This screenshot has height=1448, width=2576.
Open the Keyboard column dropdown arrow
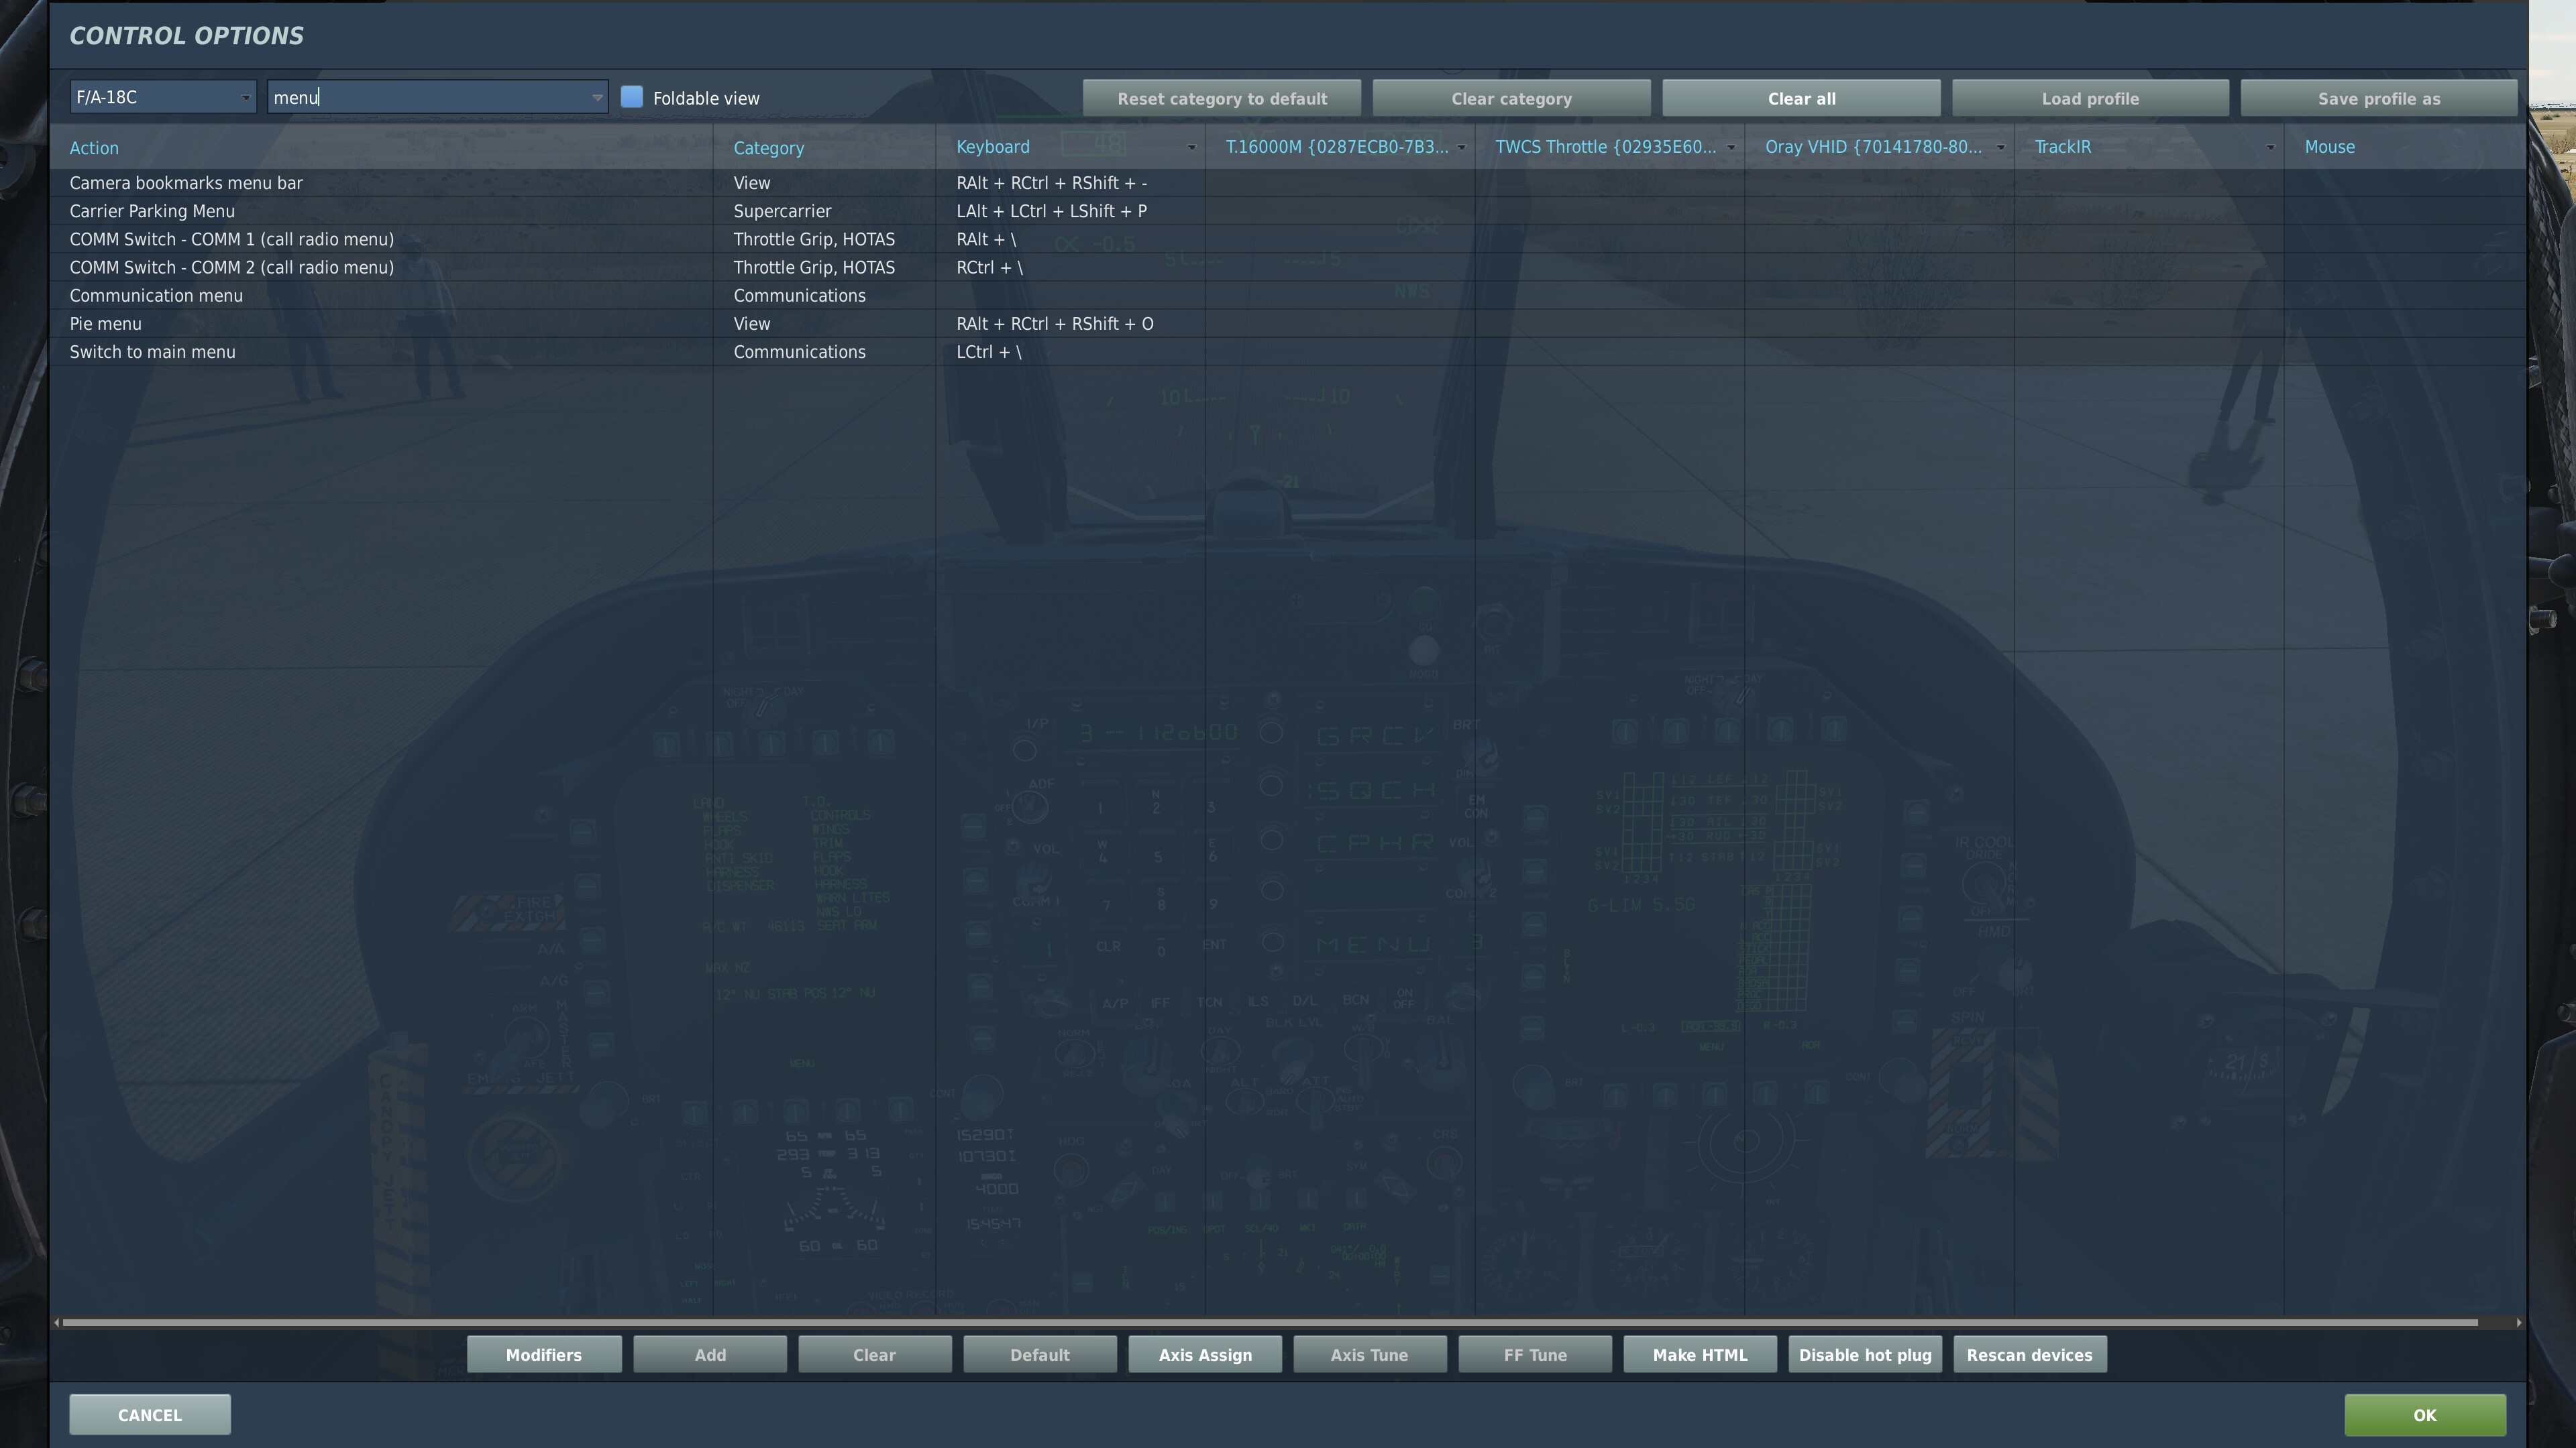(1191, 147)
